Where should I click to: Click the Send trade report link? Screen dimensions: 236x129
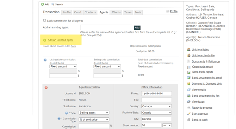203,72
